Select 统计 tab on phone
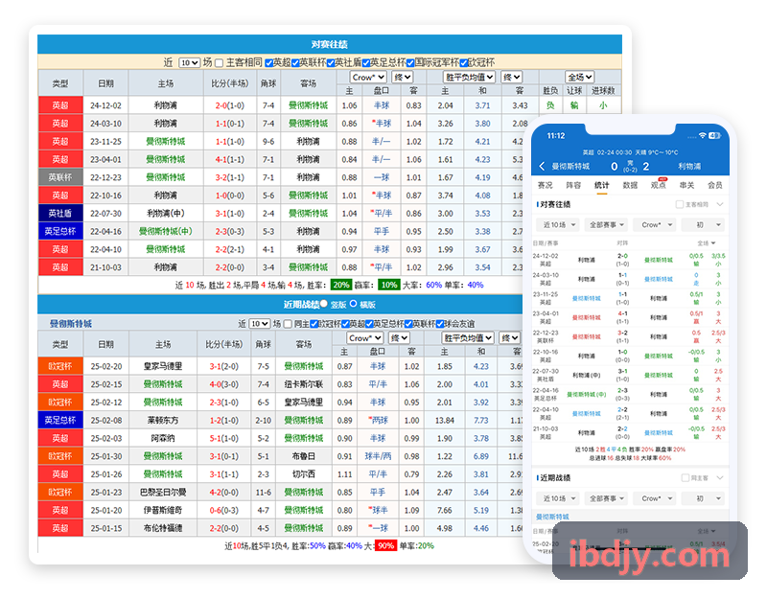The width and height of the screenshot is (767, 599). pyautogui.click(x=602, y=185)
